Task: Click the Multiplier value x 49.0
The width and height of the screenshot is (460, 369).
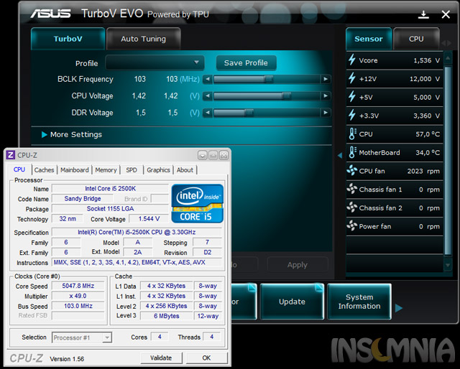Action: 78,296
